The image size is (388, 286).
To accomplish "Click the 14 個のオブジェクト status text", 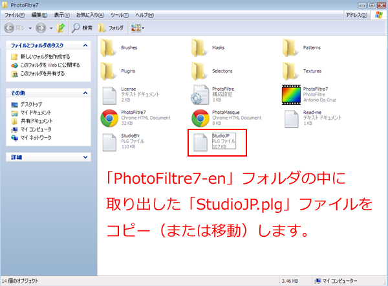I will [x=20, y=281].
